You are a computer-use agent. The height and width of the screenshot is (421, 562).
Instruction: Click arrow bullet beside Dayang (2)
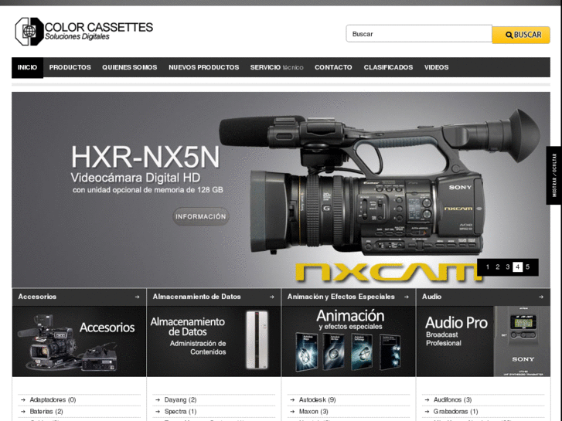(158, 400)
